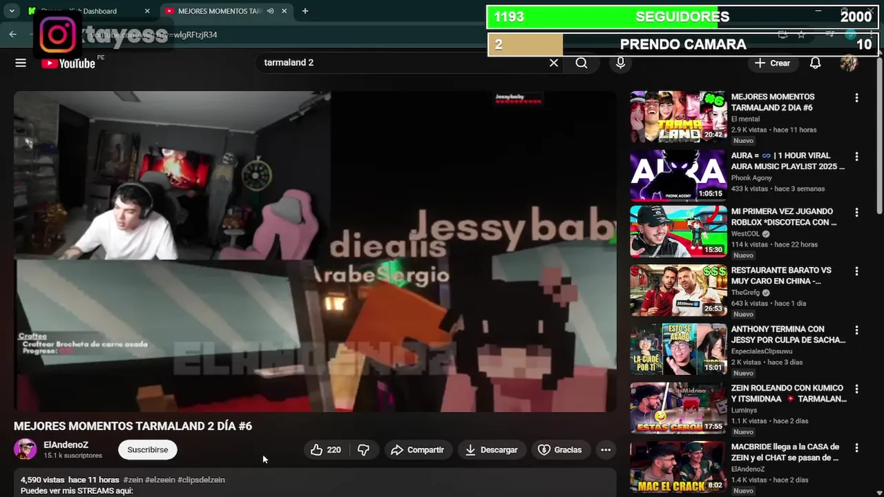Open the notifications bell

click(x=815, y=63)
